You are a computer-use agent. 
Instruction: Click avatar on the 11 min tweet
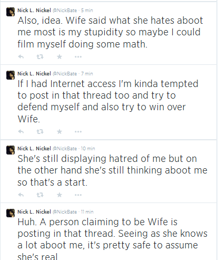11,213
